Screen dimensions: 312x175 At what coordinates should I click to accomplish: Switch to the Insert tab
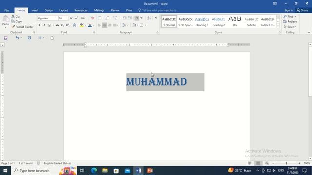pos(35,10)
